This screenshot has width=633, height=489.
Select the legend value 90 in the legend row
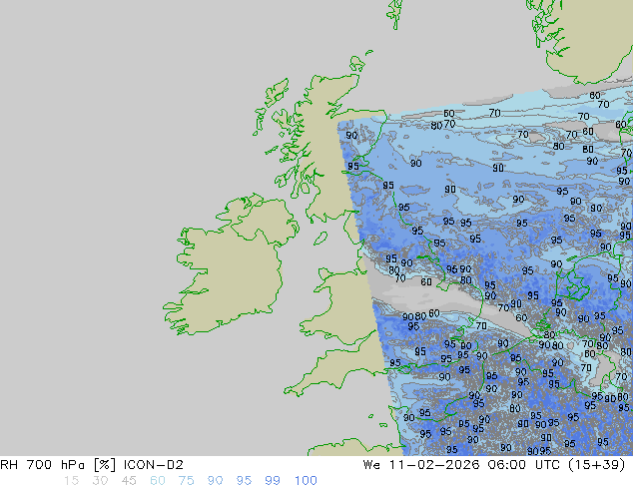(215, 481)
